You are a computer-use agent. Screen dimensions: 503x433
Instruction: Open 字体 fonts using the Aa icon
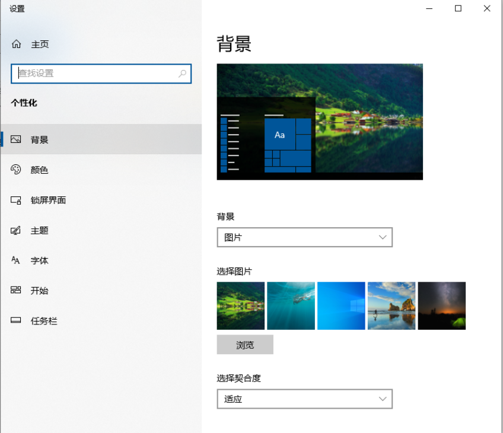click(x=14, y=260)
